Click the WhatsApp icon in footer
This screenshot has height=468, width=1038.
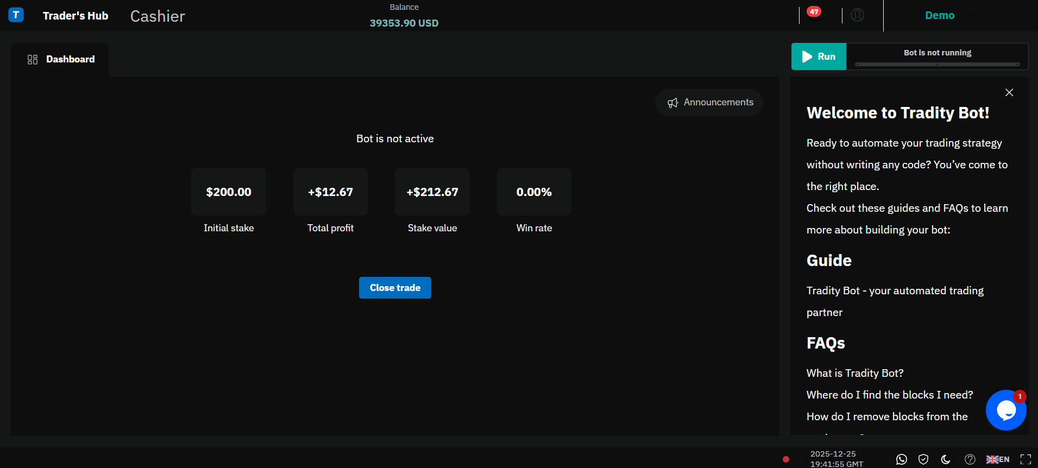tap(901, 459)
